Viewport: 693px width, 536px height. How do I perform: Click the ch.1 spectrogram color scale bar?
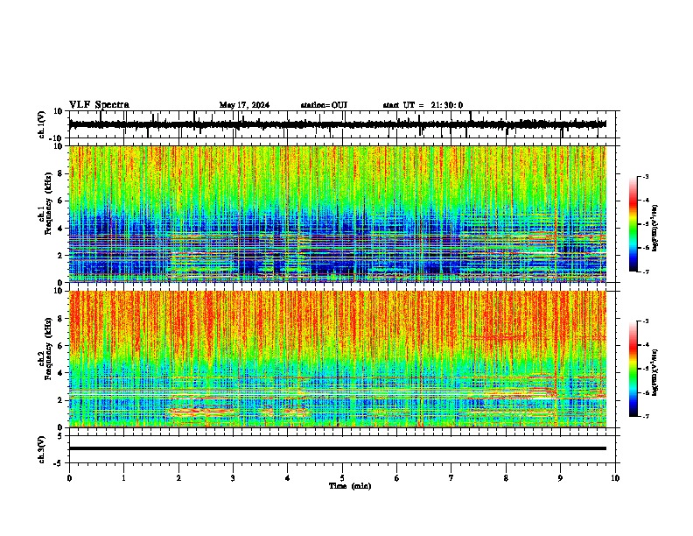[633, 224]
